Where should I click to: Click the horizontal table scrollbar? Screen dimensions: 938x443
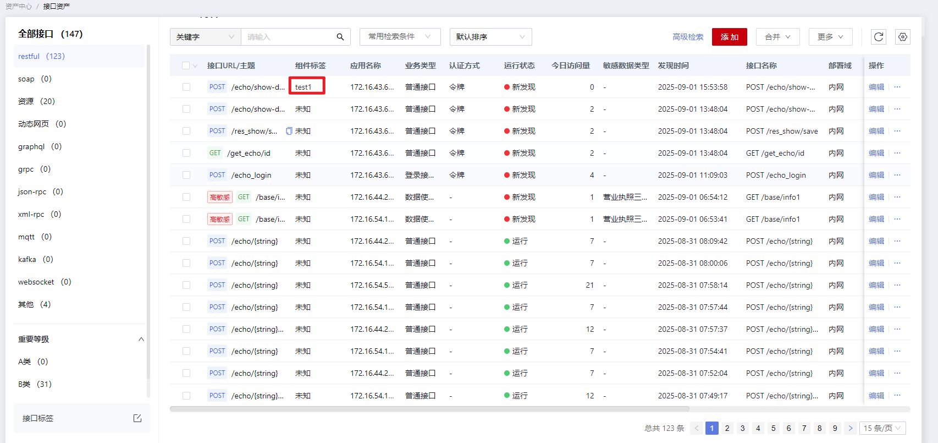(429, 409)
